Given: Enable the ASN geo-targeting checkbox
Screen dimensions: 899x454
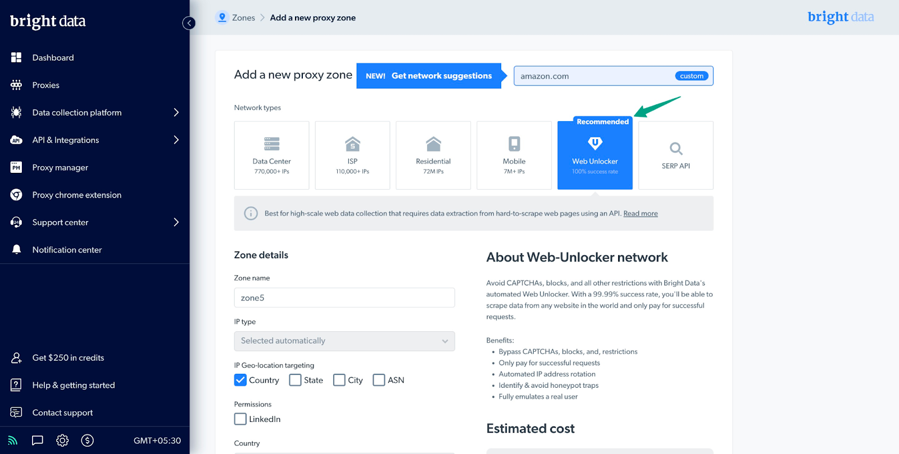Looking at the screenshot, I should (x=379, y=380).
